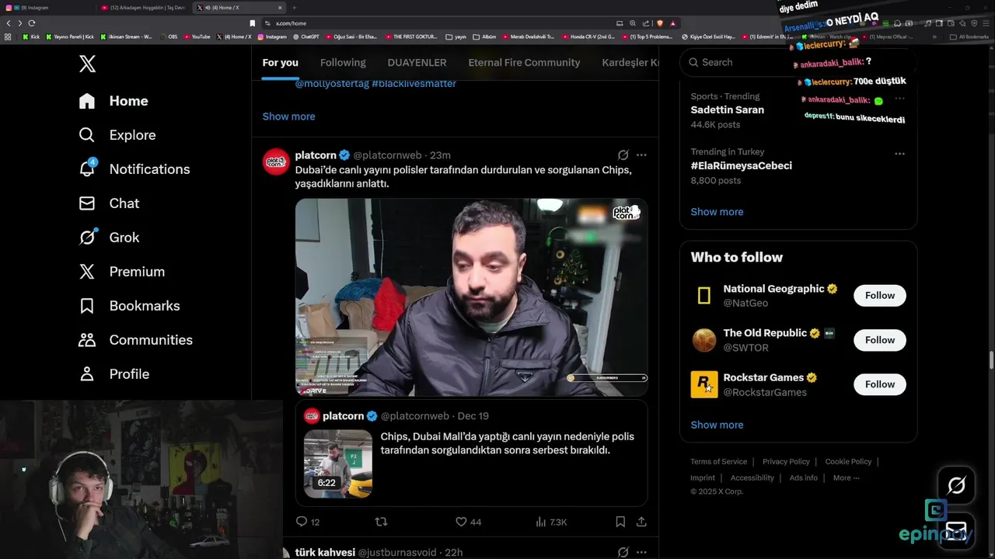Follow Rockstar Games
The height and width of the screenshot is (559, 995).
(880, 384)
